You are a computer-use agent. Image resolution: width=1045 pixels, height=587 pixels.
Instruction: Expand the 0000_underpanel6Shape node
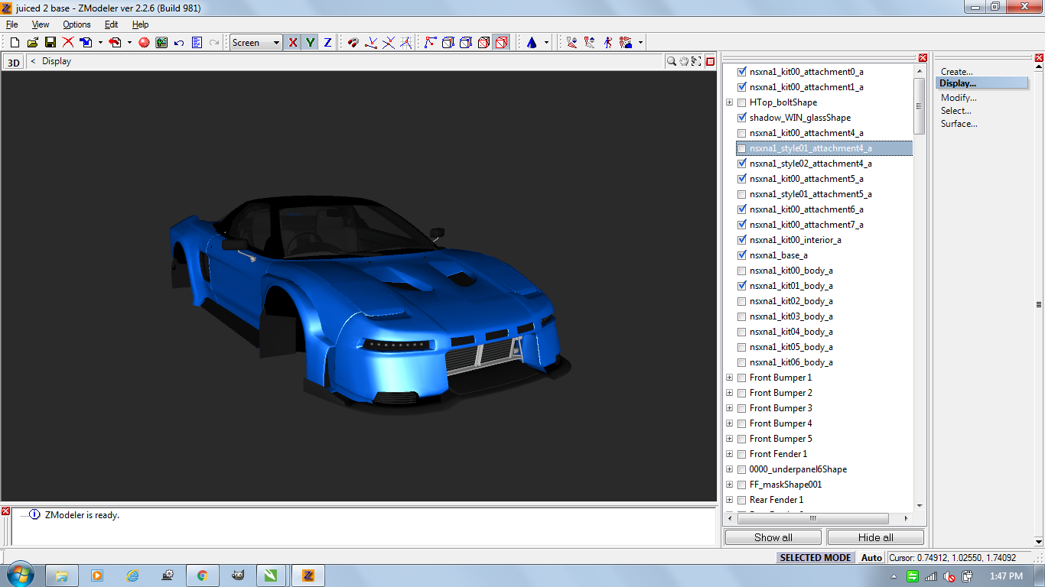click(729, 469)
